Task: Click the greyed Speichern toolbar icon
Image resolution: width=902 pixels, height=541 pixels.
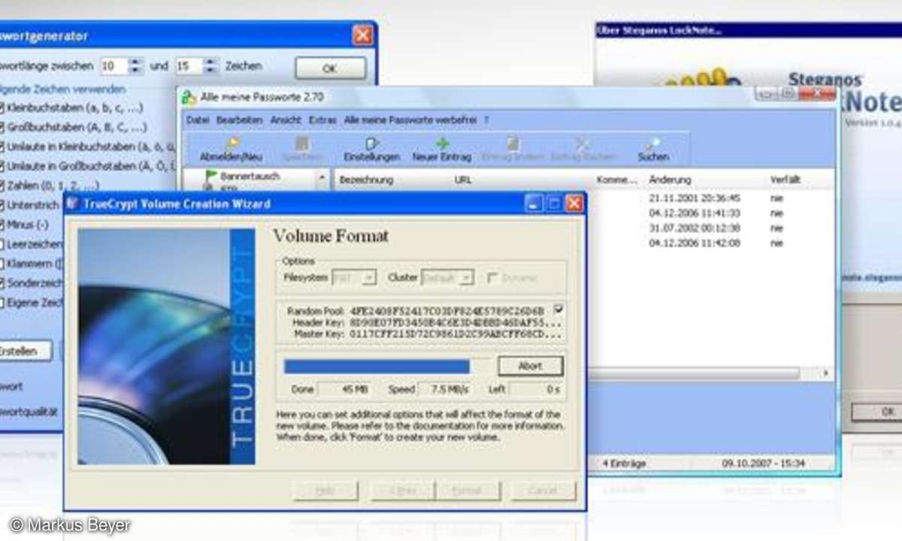Action: pos(301,150)
